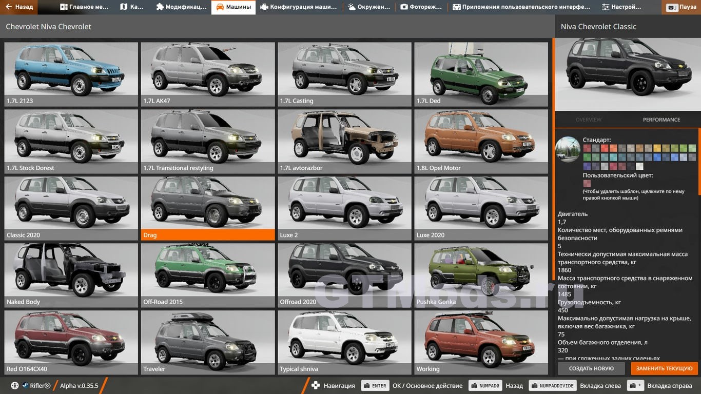Open the Окружение weather section
701x394 pixels.
[370, 7]
